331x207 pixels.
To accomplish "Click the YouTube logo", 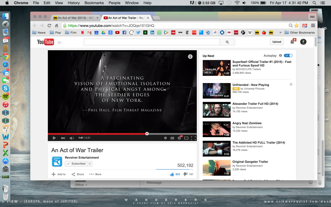I will click(46, 42).
